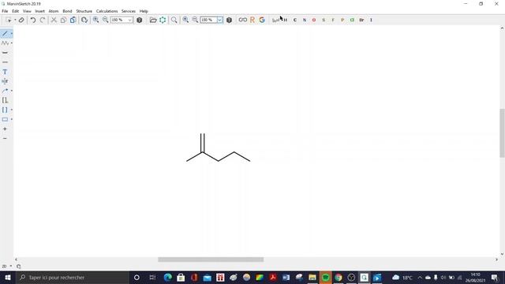Click the Search magnifier icon
Viewport: 505px width, 284px height.
tap(174, 20)
